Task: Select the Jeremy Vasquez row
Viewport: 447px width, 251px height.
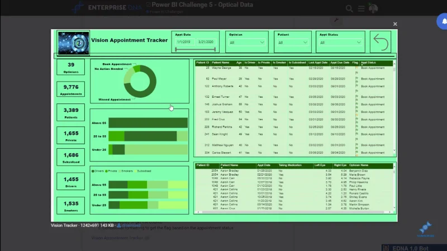Action: (x=294, y=112)
